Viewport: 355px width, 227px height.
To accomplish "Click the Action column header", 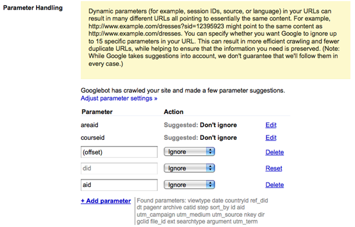I will pos(173,112).
